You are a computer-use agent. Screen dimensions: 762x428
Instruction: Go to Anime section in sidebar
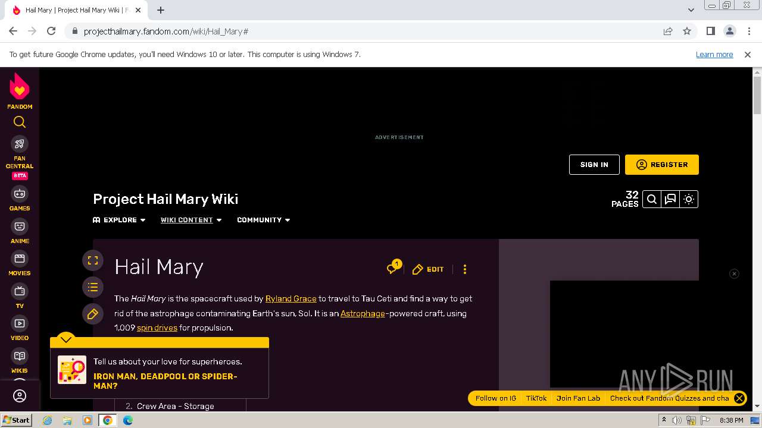click(x=20, y=231)
